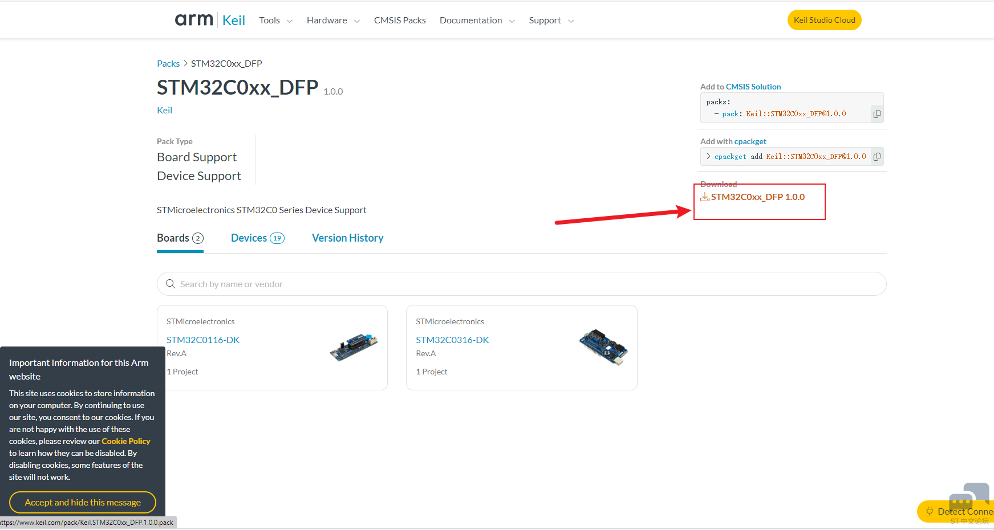Select the pack: Keil::STM32C0xx_DFP@1.0.0 code line

[780, 114]
